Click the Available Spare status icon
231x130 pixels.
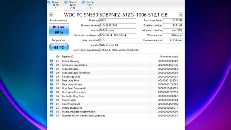coord(52,69)
